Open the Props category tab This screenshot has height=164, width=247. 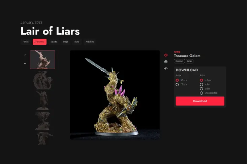click(66, 42)
